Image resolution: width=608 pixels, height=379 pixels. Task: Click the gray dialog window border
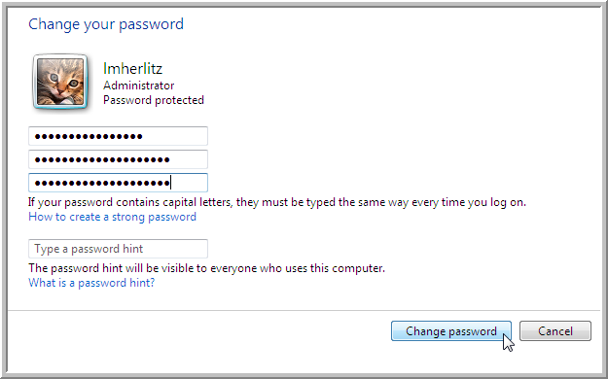pos(4,189)
